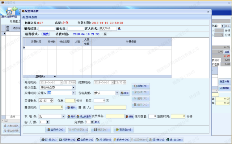Click 配置计费 button in the background window
The width and height of the screenshot is (232, 144).
pyautogui.click(x=224, y=82)
